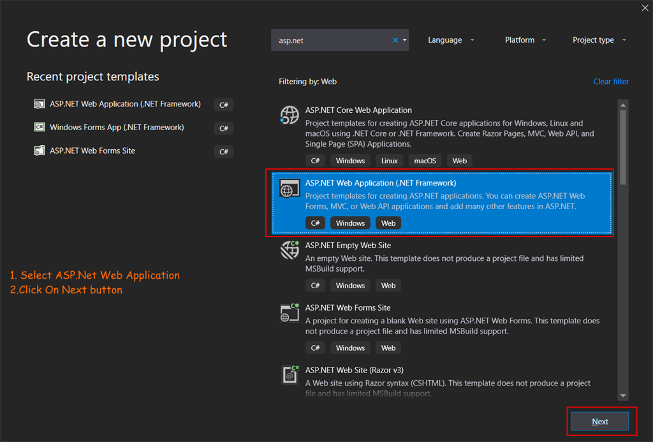Click the Clear filter link

click(611, 82)
